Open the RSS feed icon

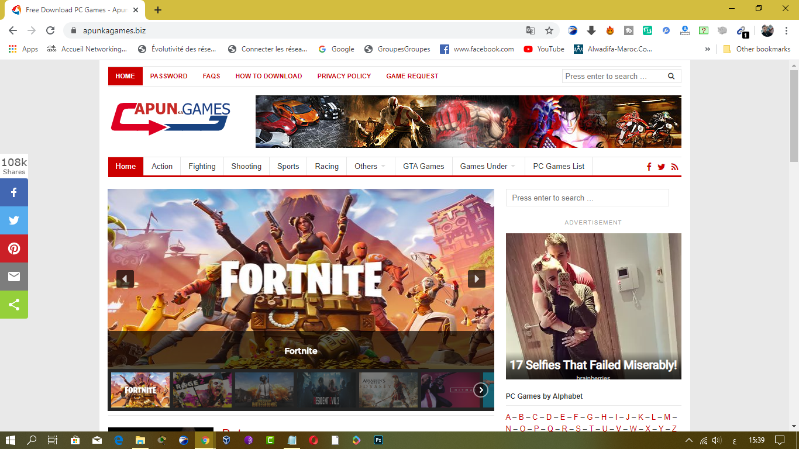pyautogui.click(x=674, y=167)
